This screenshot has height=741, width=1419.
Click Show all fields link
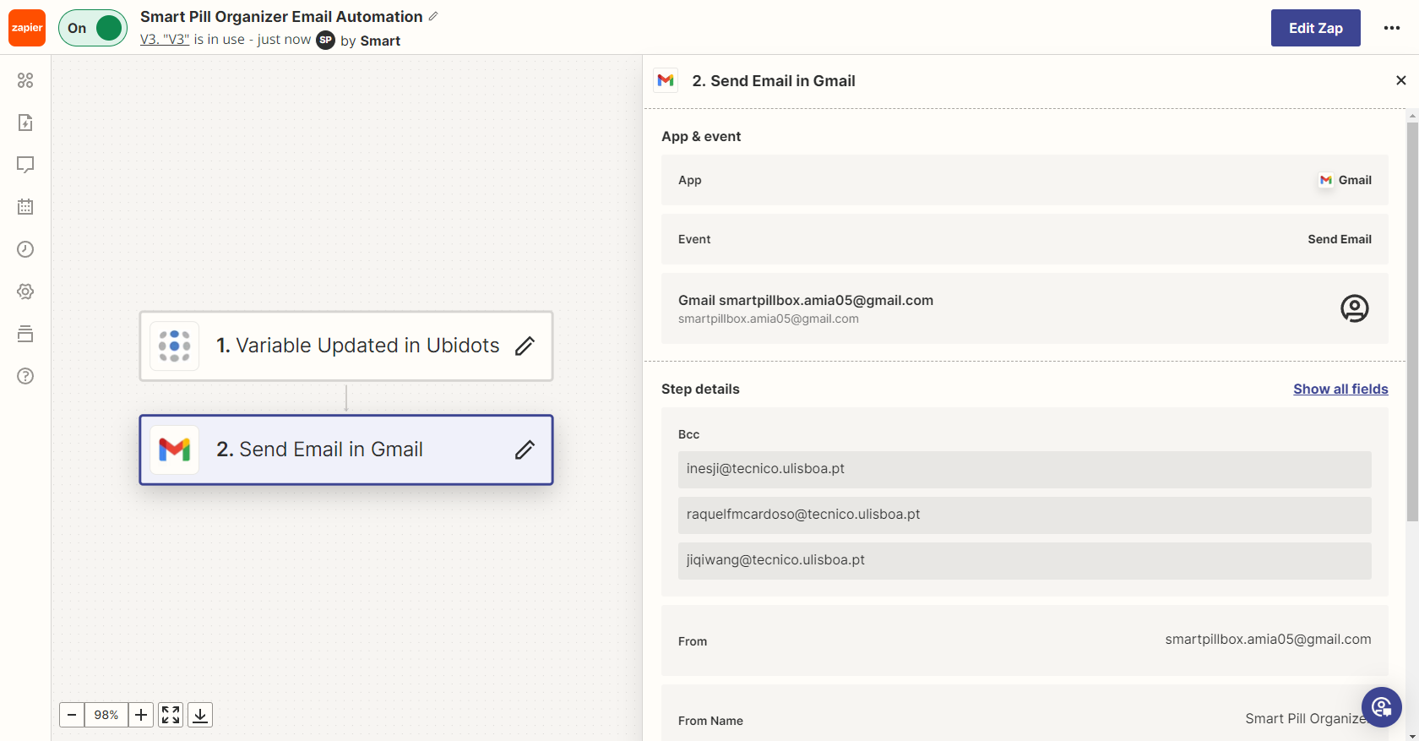point(1340,389)
